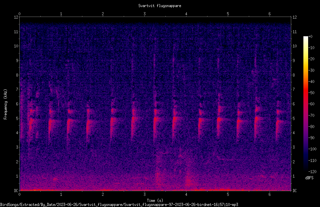Click the 'dBFS' unit label
This screenshot has height=207, width=320.
tap(309, 178)
